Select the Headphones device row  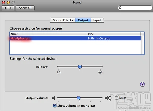(x=75, y=39)
